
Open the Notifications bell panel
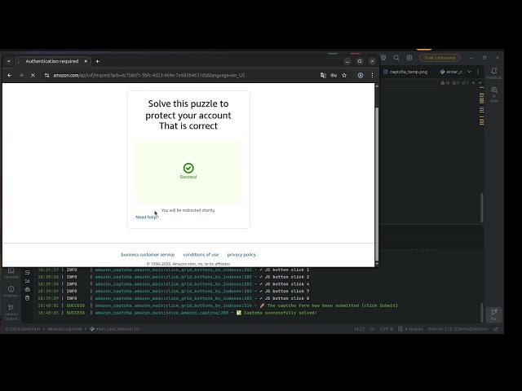(x=493, y=73)
